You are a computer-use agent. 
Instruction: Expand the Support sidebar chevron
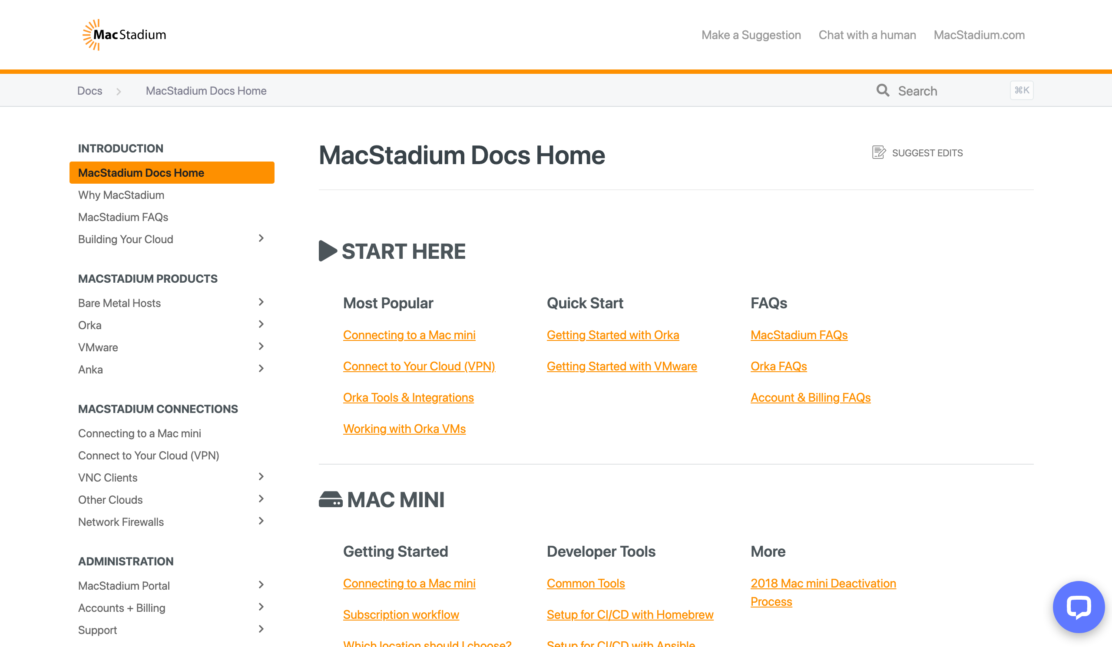point(261,629)
